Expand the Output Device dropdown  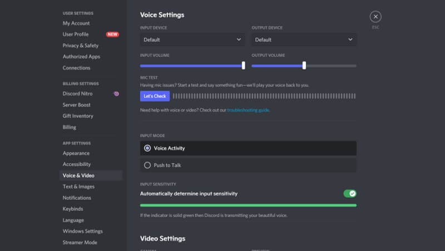pyautogui.click(x=304, y=39)
